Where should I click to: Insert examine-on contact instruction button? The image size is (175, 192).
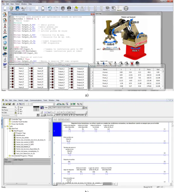[58, 112]
